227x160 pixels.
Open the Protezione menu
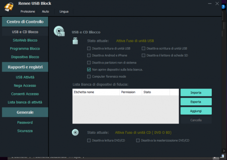pyautogui.click(x=28, y=12)
